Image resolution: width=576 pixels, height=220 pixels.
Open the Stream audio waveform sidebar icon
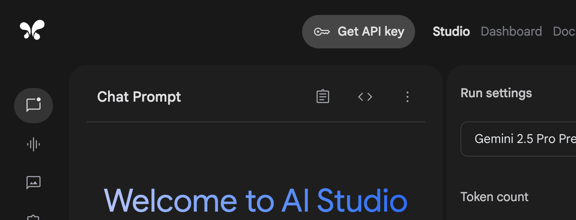[34, 144]
